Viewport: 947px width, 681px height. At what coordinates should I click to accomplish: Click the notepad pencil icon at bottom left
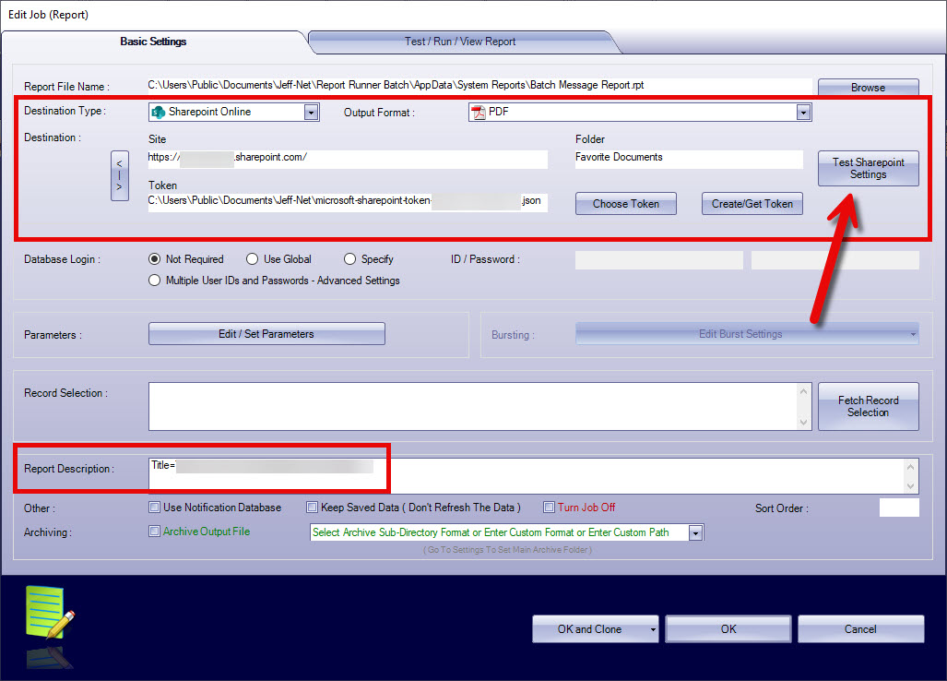pyautogui.click(x=48, y=613)
